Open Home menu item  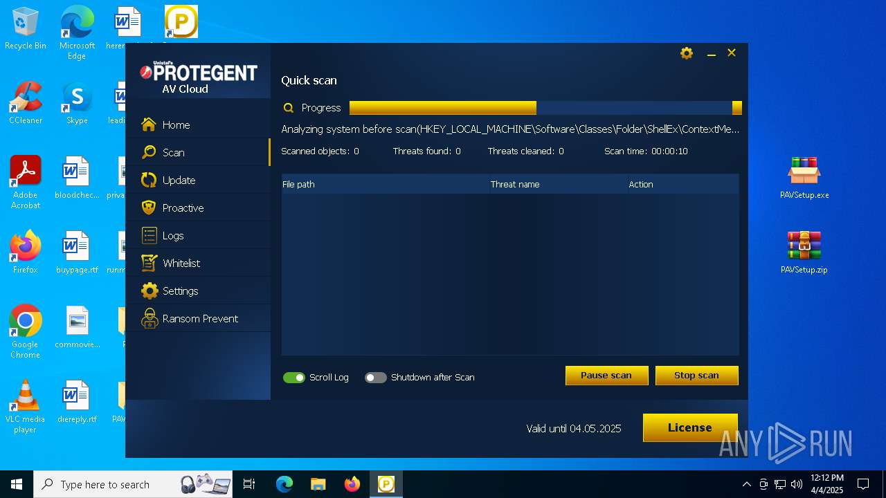(176, 125)
